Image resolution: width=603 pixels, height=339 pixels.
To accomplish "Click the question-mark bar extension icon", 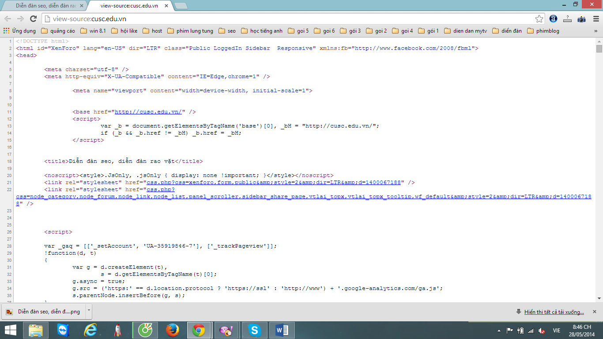I will pos(568,19).
